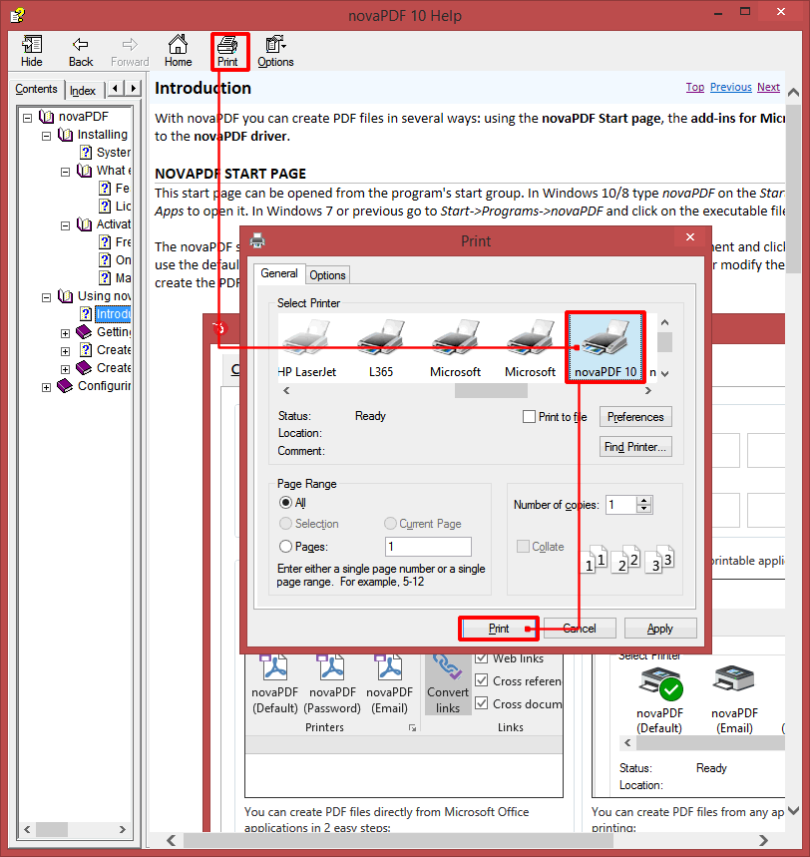The image size is (810, 857).
Task: Toggle the Cross references checkbox
Action: point(482,681)
